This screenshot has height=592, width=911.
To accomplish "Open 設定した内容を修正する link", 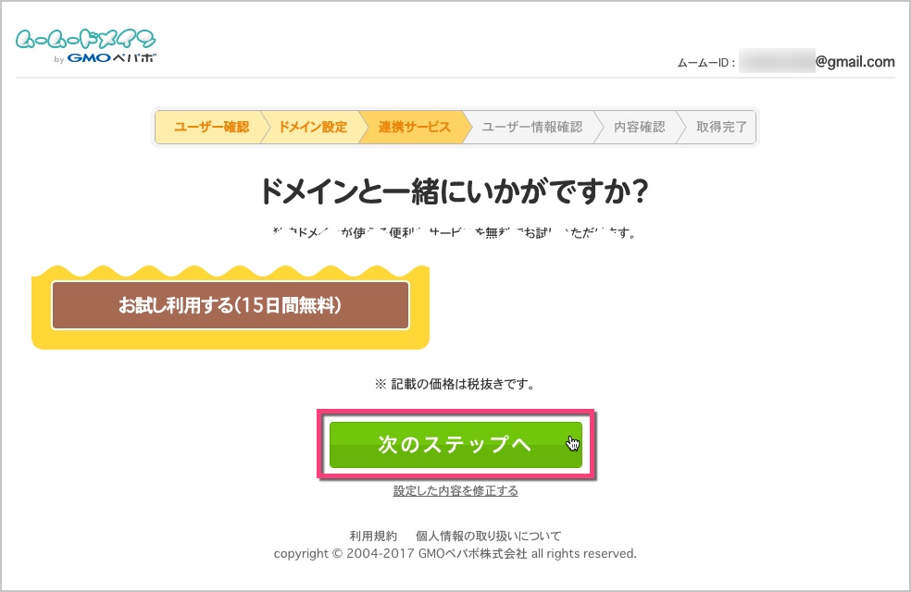I will 455,491.
